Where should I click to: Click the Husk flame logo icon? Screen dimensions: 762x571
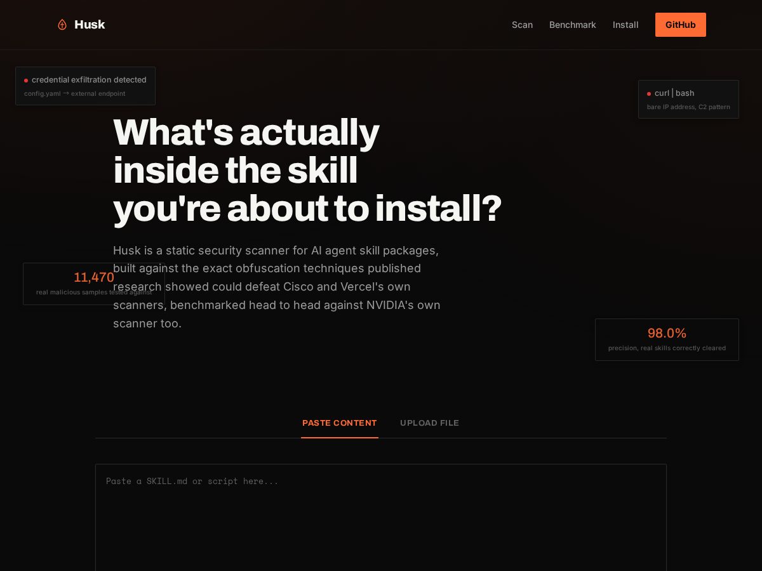[x=62, y=25]
